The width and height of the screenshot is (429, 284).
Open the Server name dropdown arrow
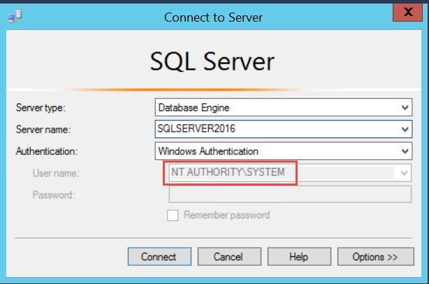[x=405, y=129]
